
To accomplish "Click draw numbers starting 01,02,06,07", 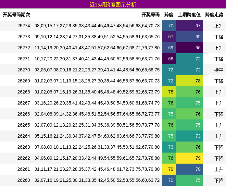I will coord(97,92).
